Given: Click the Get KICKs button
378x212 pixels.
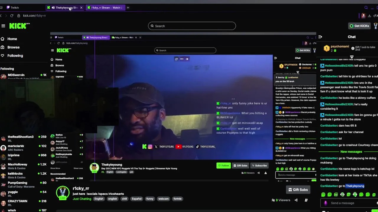Looking at the screenshot, I should pyautogui.click(x=359, y=26).
